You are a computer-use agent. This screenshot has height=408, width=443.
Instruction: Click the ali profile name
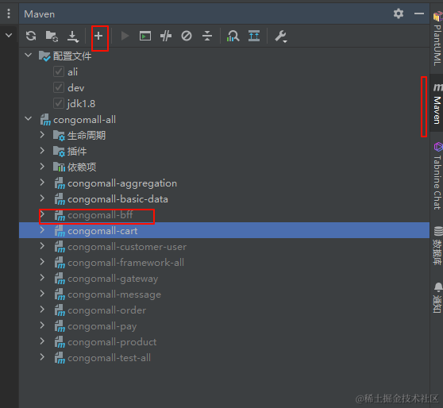point(72,71)
